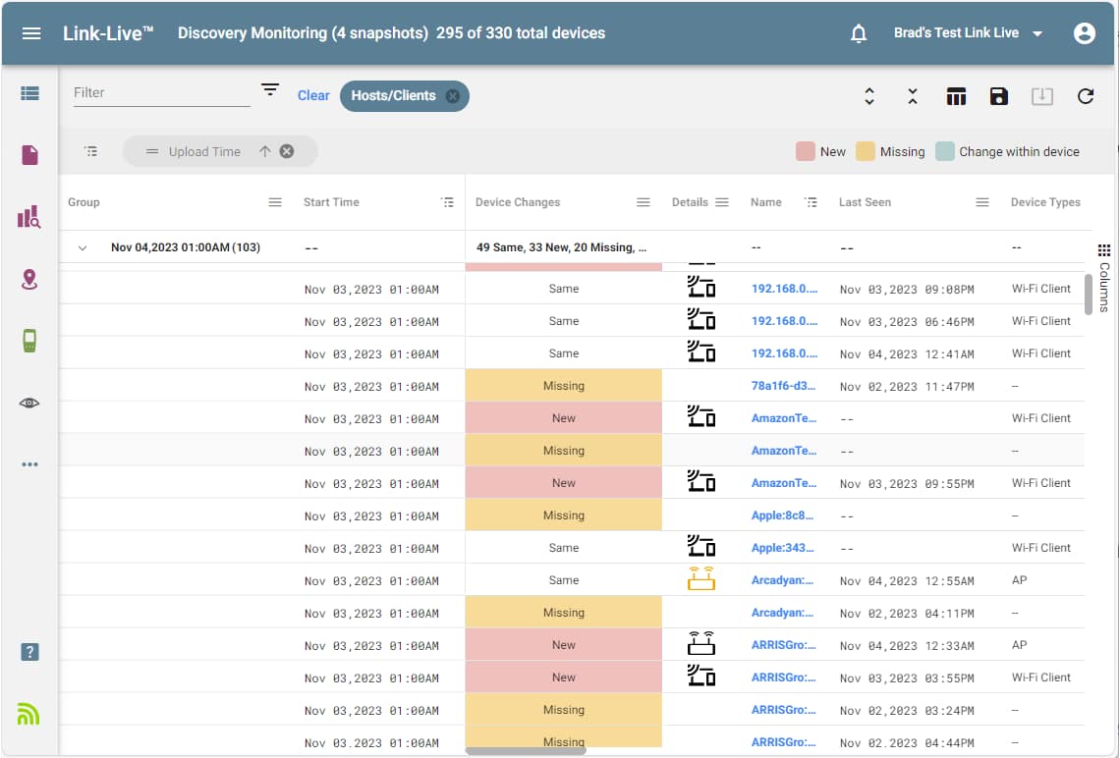Click into the Filter text field

coord(161,92)
